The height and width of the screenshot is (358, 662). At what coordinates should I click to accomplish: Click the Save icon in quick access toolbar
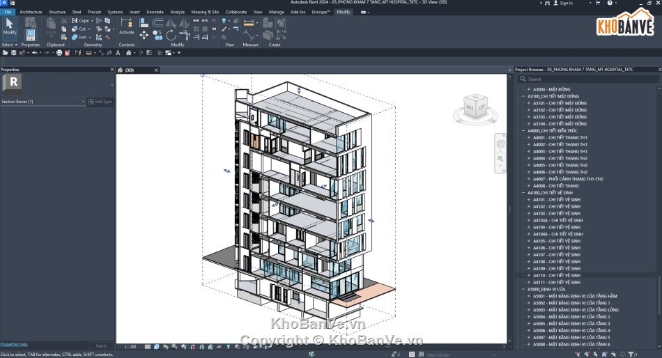coord(13,53)
